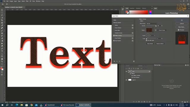Hide the Text layer with its eye icon

[x=126, y=72]
